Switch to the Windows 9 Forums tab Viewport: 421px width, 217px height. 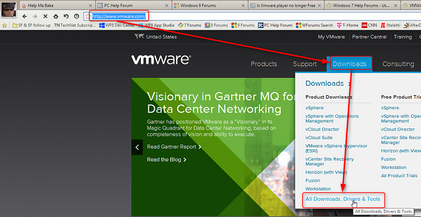pyautogui.click(x=210, y=6)
